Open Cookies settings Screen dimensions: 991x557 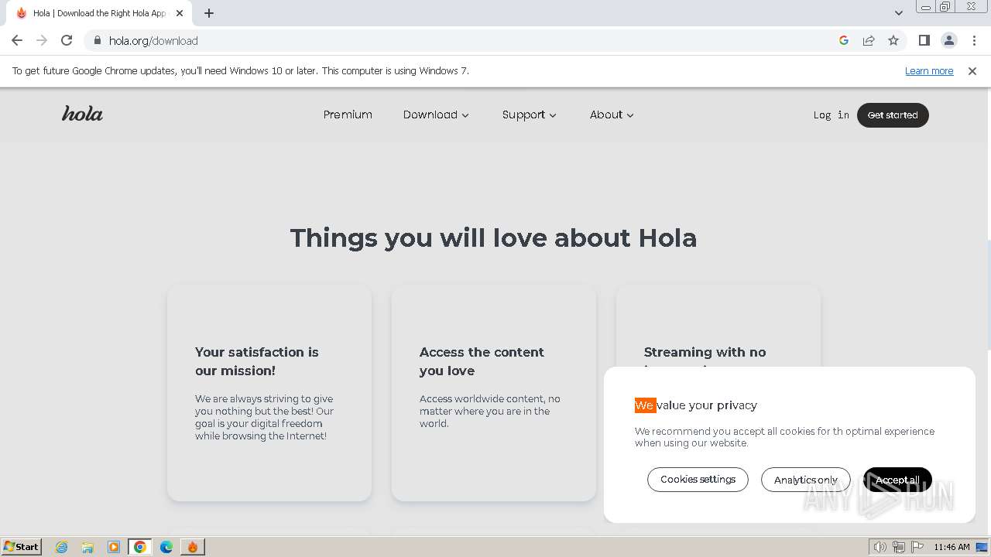698,480
